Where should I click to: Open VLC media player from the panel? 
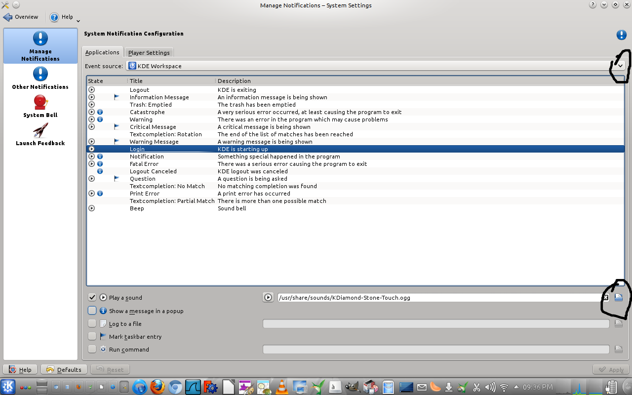[281, 387]
